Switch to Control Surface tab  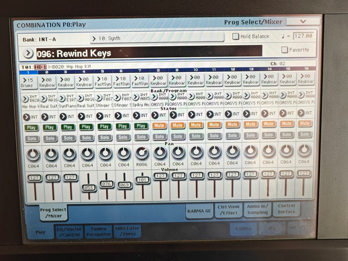[x=286, y=209]
